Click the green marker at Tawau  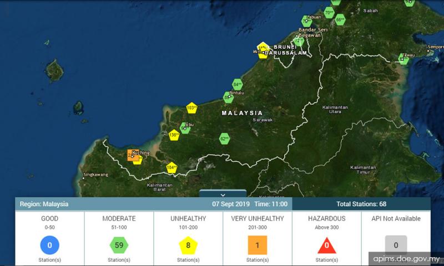click(403, 59)
